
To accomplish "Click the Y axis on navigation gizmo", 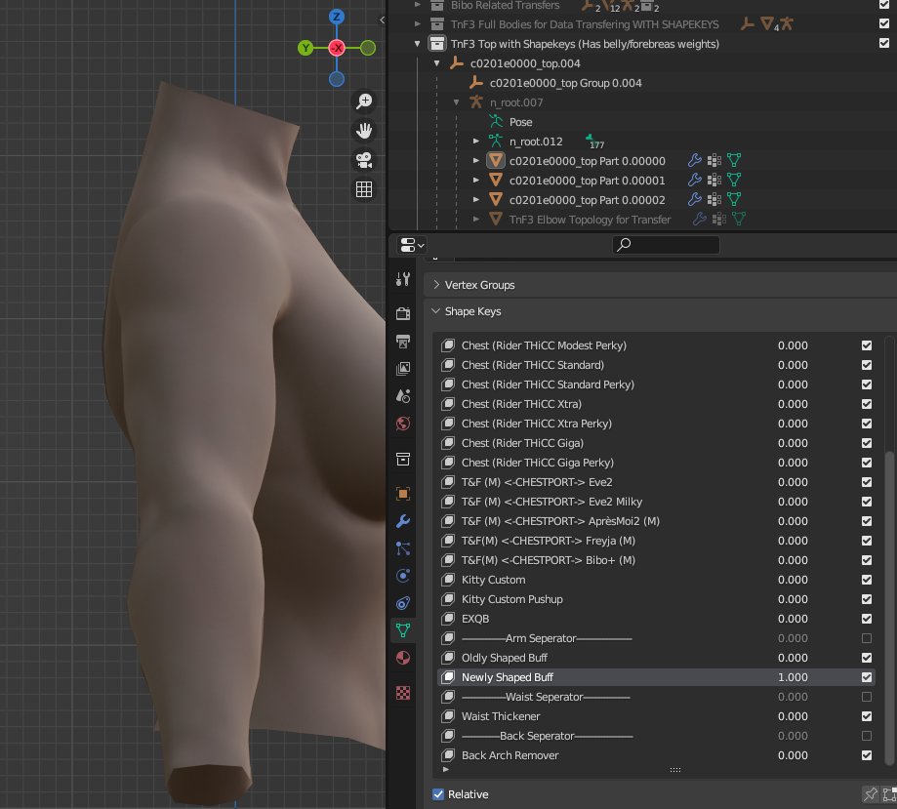I will pos(306,48).
